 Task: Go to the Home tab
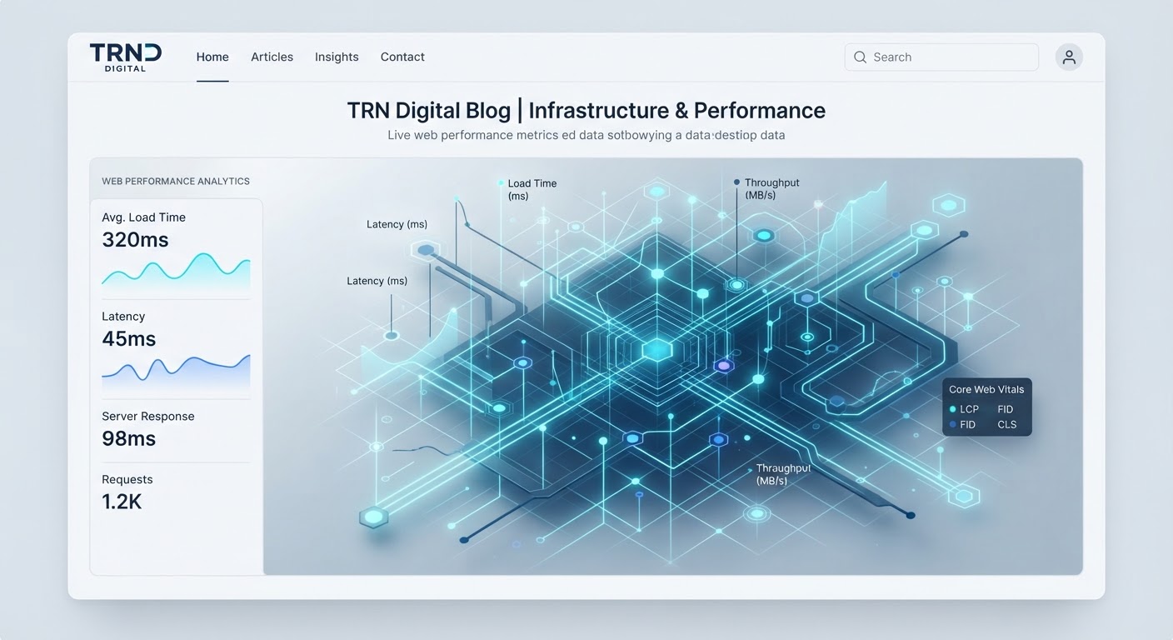(212, 57)
